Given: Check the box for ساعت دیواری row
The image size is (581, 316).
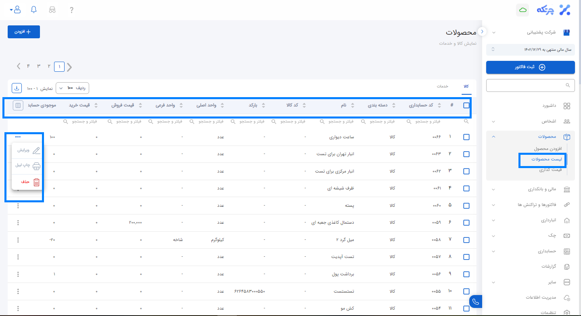Looking at the screenshot, I should [x=466, y=137].
